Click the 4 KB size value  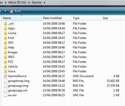click(116, 76)
